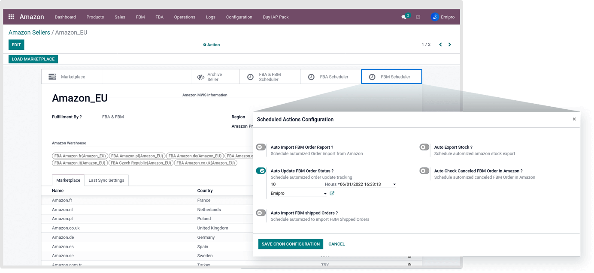Click Save Cron Configuration button
This screenshot has height=273, width=594.
[x=291, y=244]
